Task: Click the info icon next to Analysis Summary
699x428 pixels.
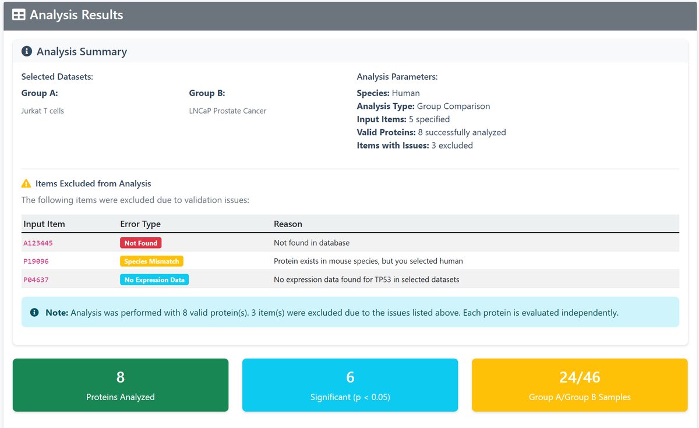Action: point(26,52)
